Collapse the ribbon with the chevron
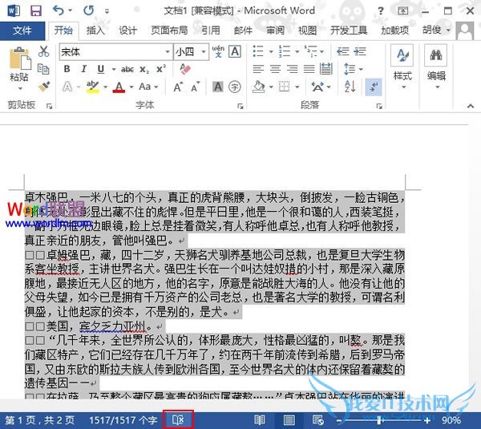This screenshot has height=429, width=481. [x=471, y=106]
